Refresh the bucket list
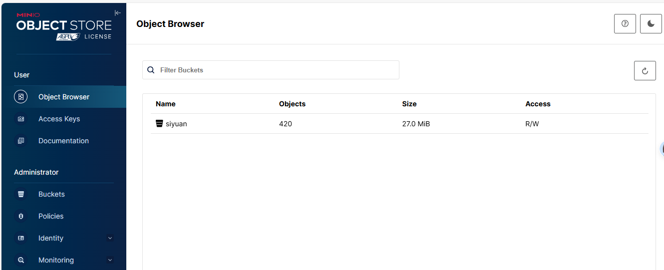The height and width of the screenshot is (270, 664). [645, 71]
